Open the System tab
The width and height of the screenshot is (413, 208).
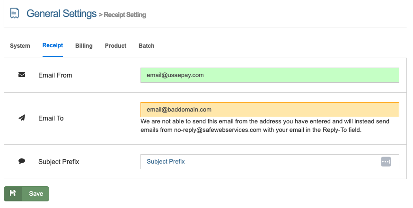click(x=20, y=46)
